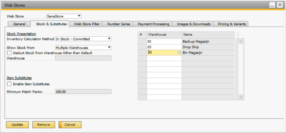The height and width of the screenshot is (133, 286).
Task: Check Enable Item Substitutes
Action: click(9, 84)
